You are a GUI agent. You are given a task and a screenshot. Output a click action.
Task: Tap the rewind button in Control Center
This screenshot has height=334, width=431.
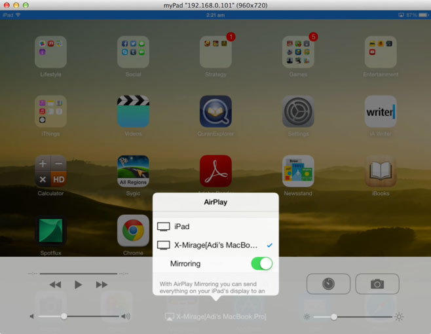[55, 284]
